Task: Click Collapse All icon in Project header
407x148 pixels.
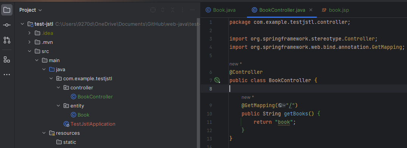Action: tap(173, 10)
